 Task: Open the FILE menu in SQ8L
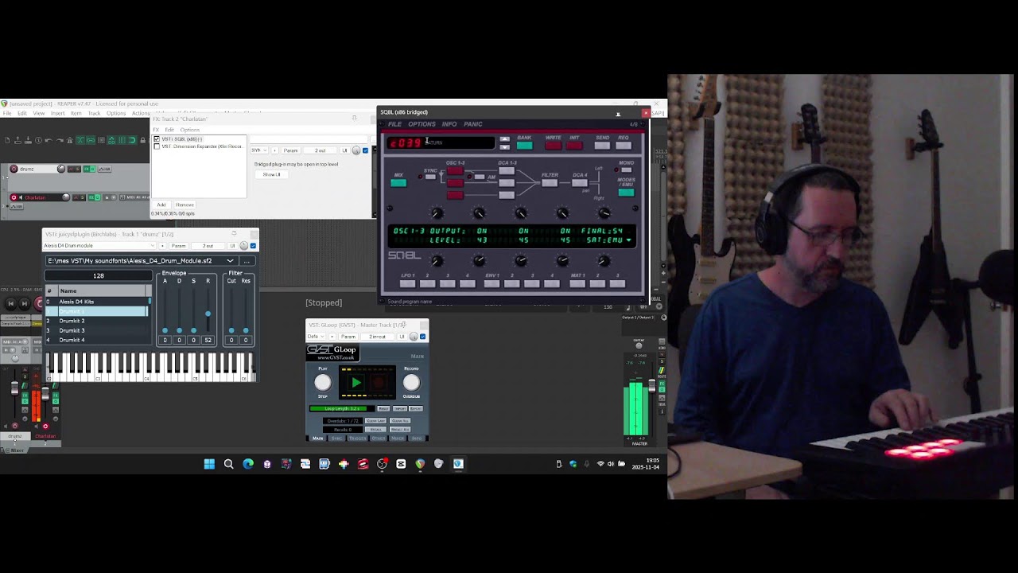click(x=394, y=124)
